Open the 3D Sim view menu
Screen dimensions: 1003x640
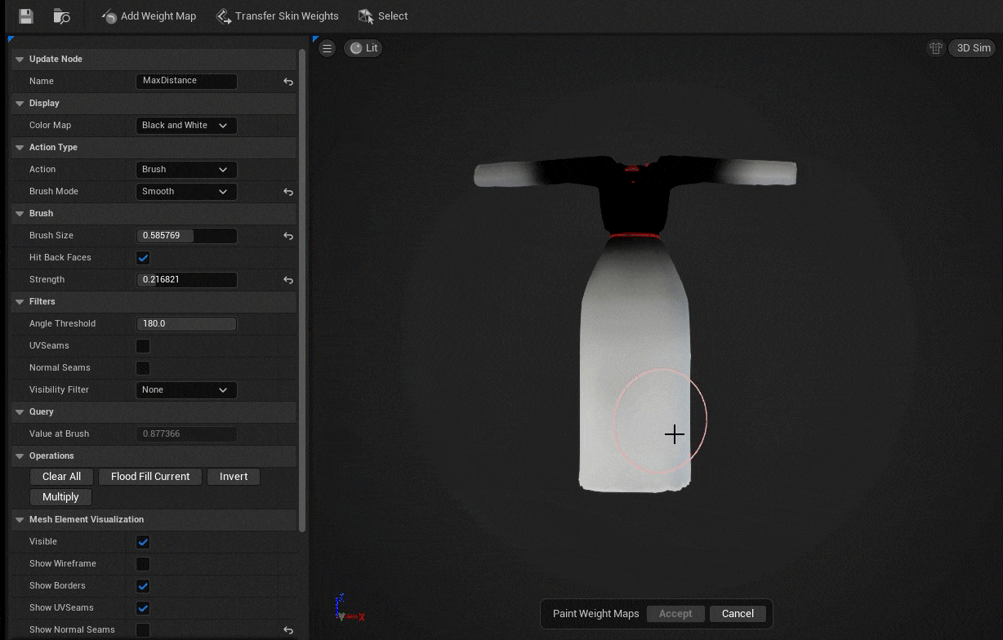click(972, 48)
